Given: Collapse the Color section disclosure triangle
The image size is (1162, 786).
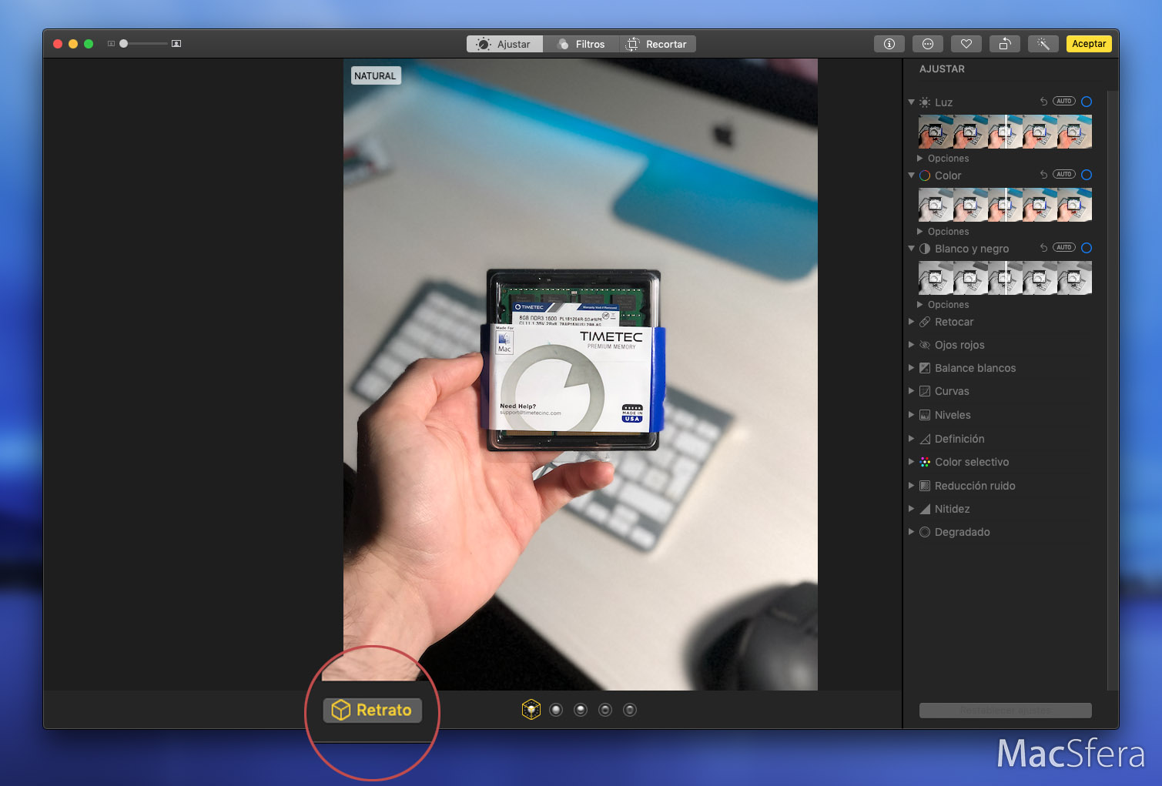Looking at the screenshot, I should click(912, 175).
